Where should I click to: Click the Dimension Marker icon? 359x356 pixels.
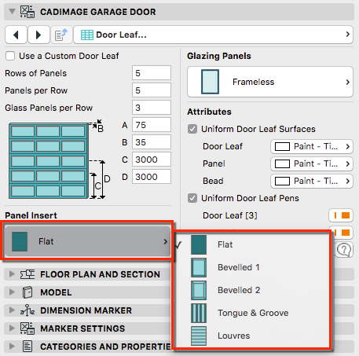27,310
